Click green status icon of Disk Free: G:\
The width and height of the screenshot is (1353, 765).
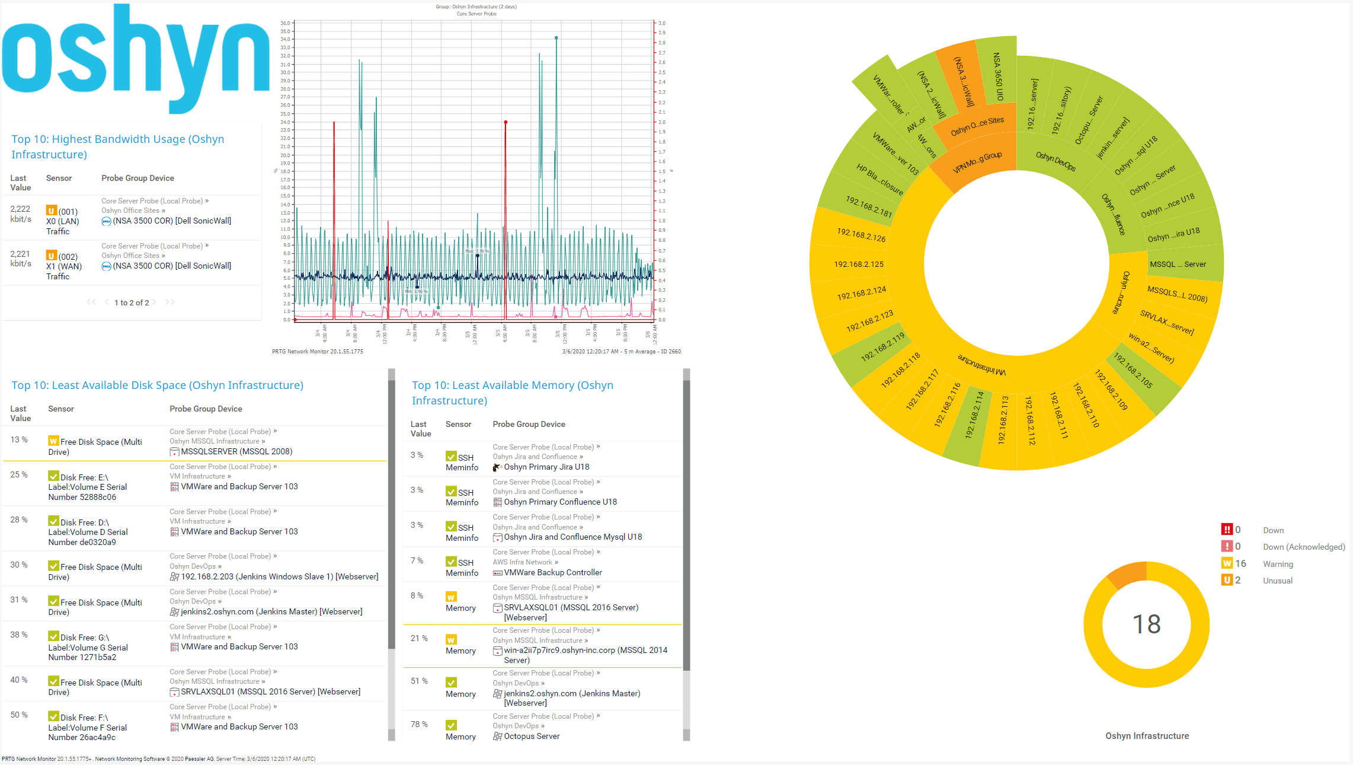tap(53, 636)
